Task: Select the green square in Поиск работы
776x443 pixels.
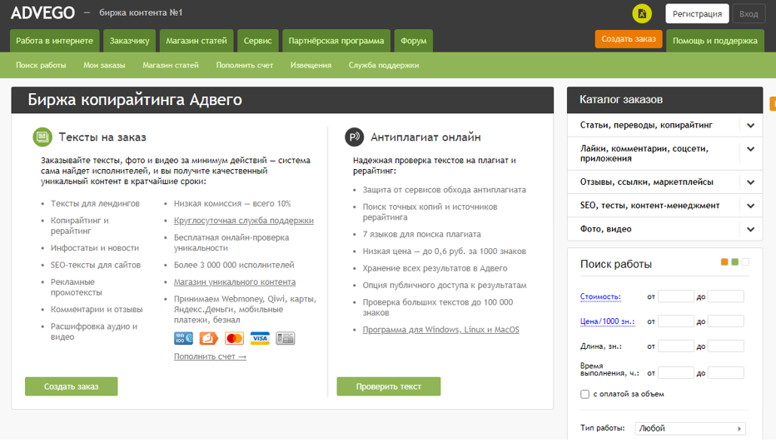Action: [735, 261]
